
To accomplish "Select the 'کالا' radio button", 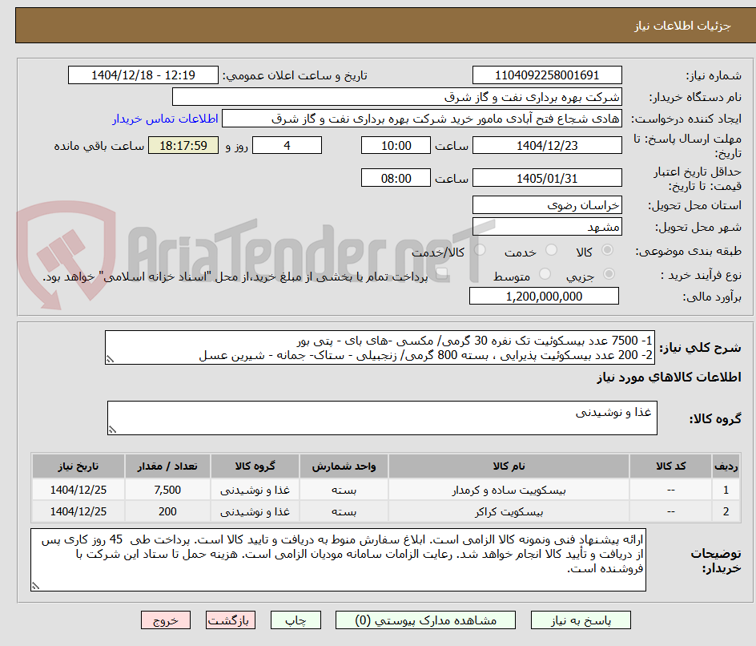I will click(x=608, y=250).
